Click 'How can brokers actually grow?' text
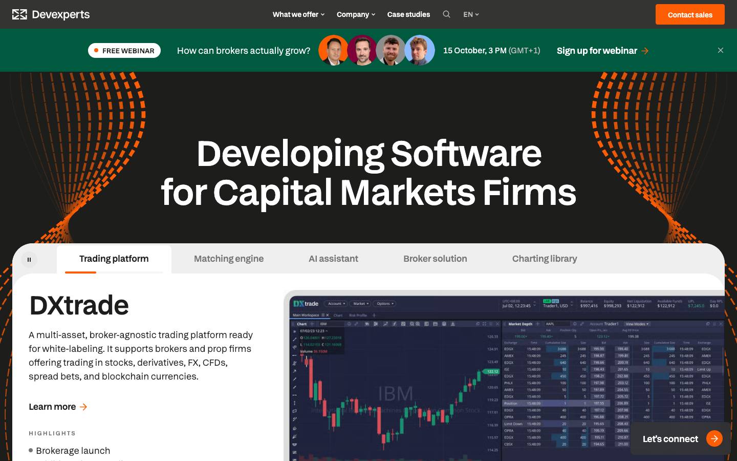This screenshot has width=737, height=461. click(x=244, y=51)
